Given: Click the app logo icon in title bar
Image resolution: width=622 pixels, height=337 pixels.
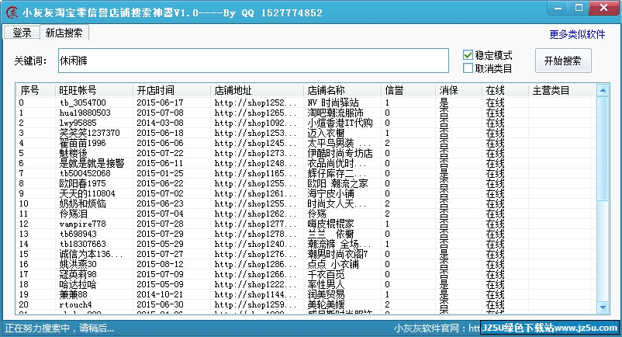Looking at the screenshot, I should coord(12,12).
